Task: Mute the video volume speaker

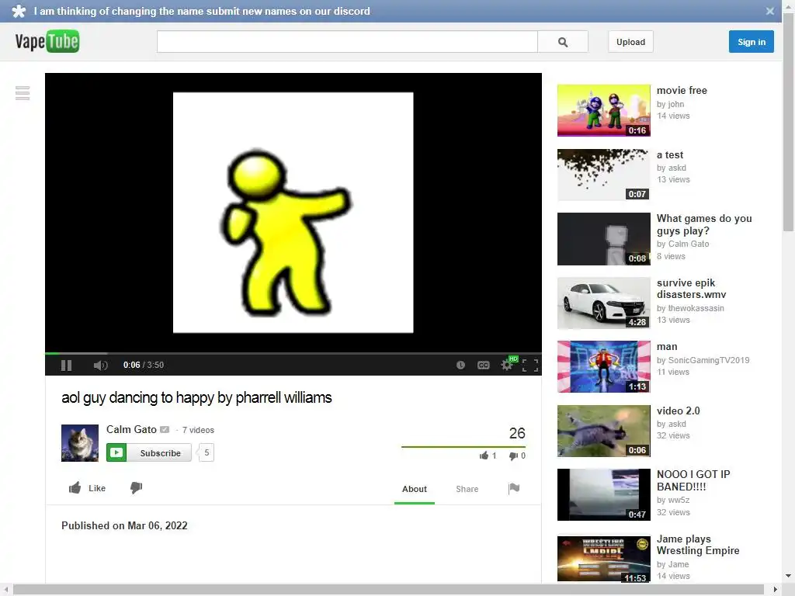Action: [100, 365]
